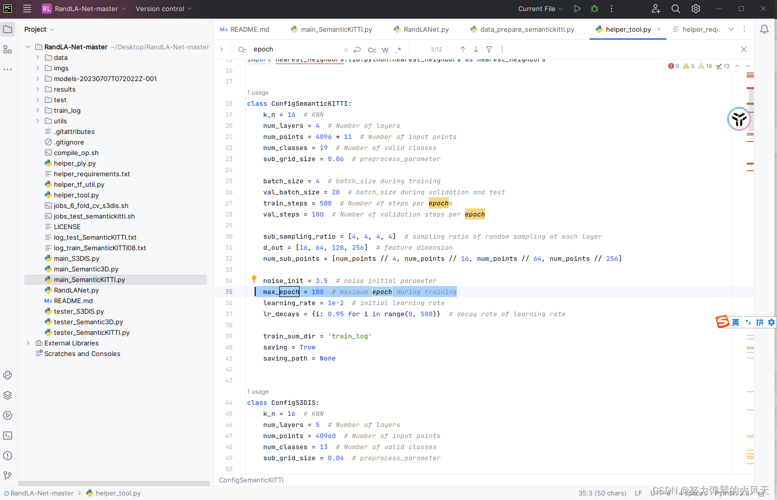Start debugging via the bug icon
This screenshot has height=500, width=777.
pyautogui.click(x=594, y=9)
